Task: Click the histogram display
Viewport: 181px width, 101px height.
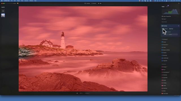Action: (x=170, y=12)
